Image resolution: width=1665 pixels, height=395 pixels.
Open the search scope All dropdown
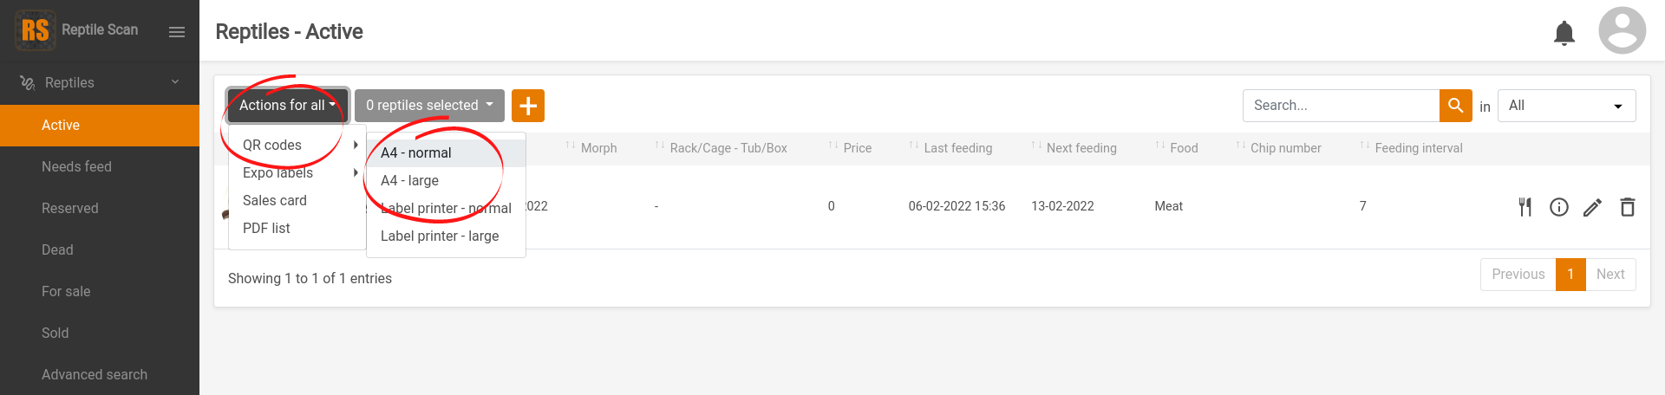point(1565,106)
